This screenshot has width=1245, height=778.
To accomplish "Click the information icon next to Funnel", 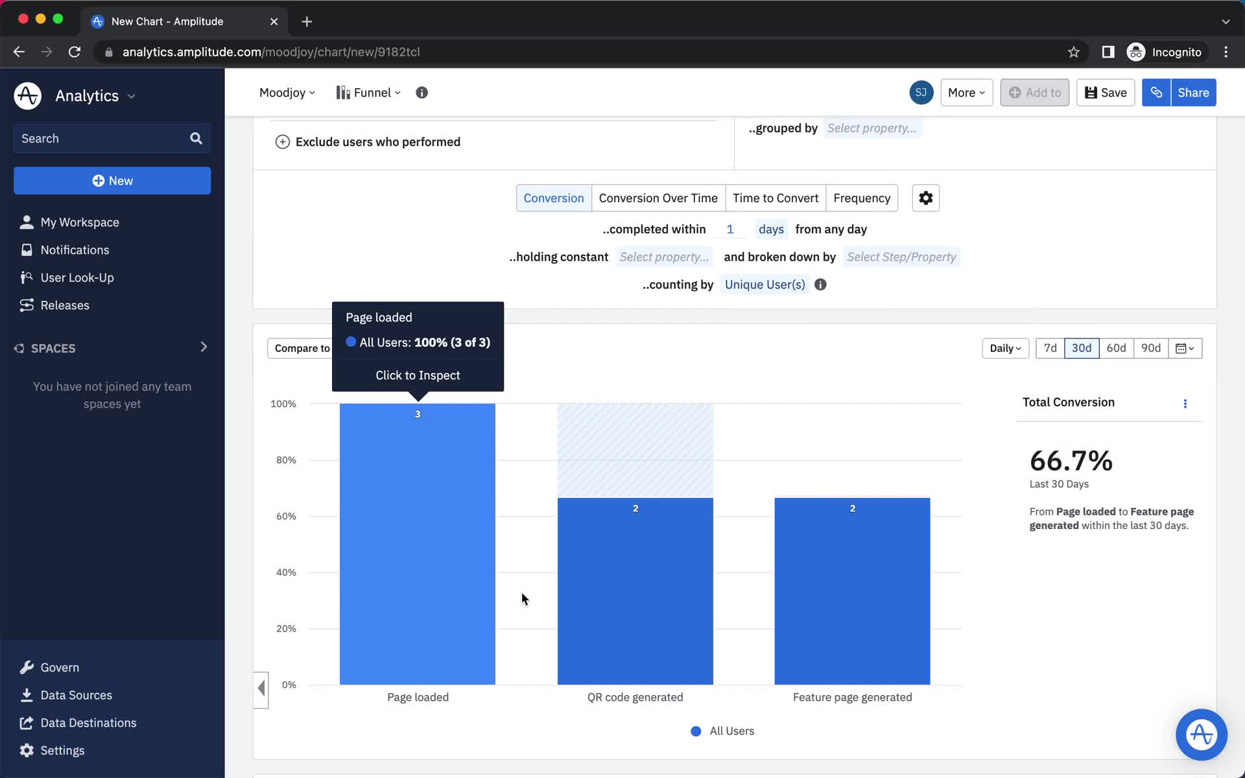I will tap(421, 92).
